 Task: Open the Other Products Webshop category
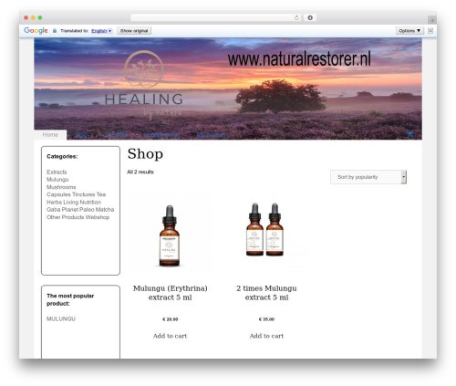78,217
